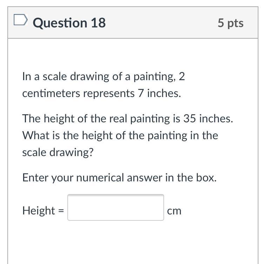Image resolution: width=263 pixels, height=264 pixels.
Task: Click the number 2 ending the first line
Action: tap(181, 76)
